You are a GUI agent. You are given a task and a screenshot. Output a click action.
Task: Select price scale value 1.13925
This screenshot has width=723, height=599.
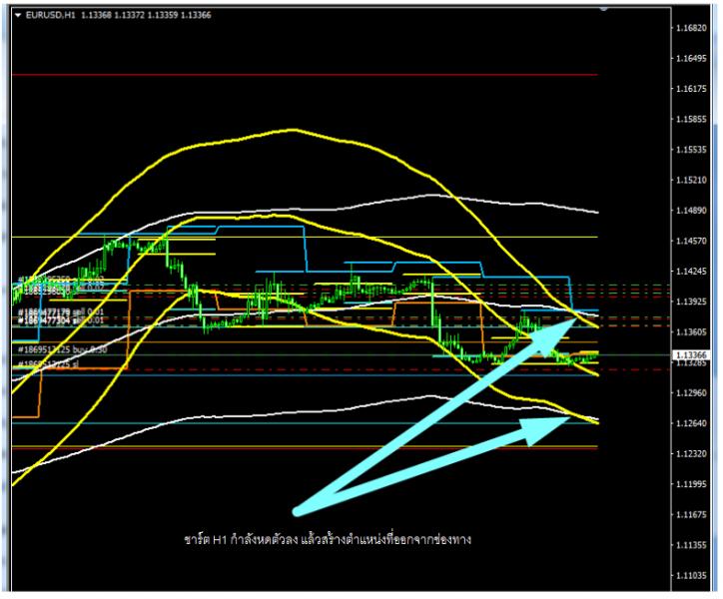pyautogui.click(x=691, y=302)
